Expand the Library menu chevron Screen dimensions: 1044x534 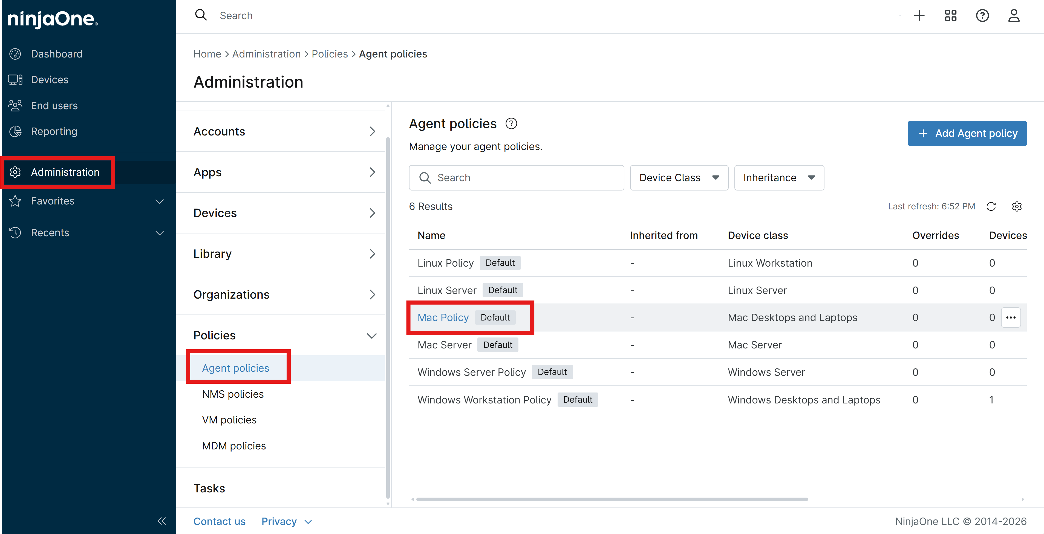pos(372,254)
